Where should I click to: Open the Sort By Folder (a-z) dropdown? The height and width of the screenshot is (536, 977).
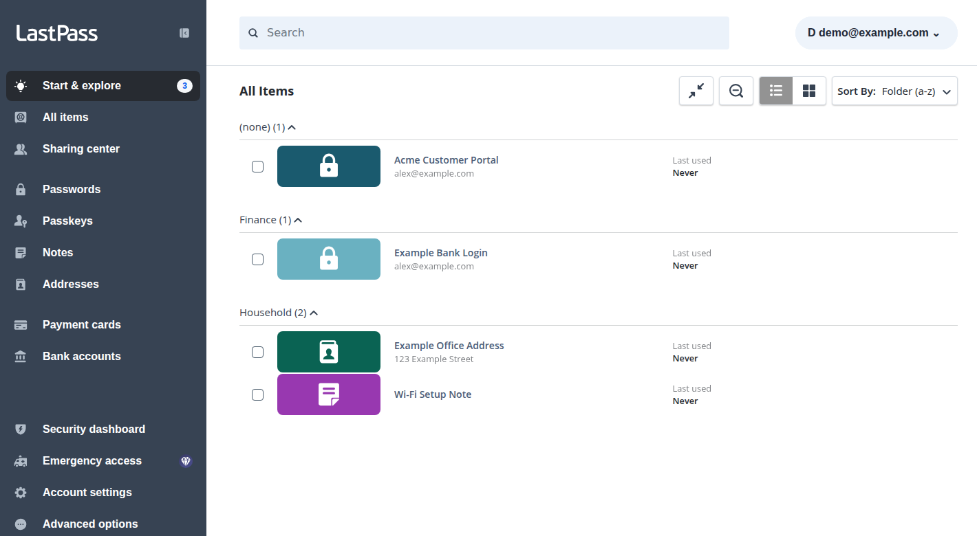point(894,91)
